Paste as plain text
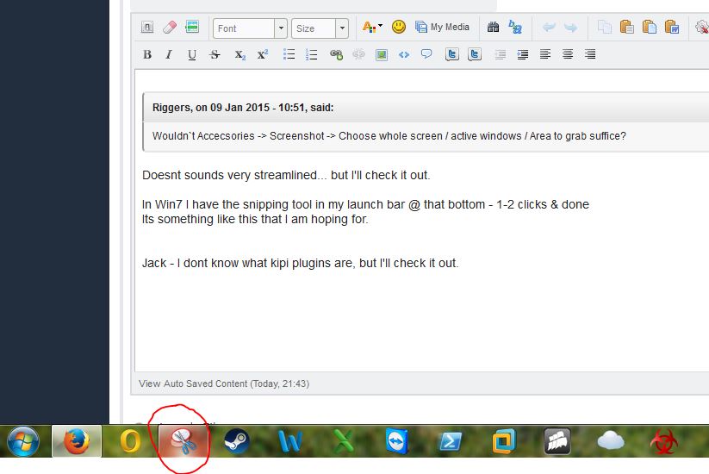 coord(650,28)
